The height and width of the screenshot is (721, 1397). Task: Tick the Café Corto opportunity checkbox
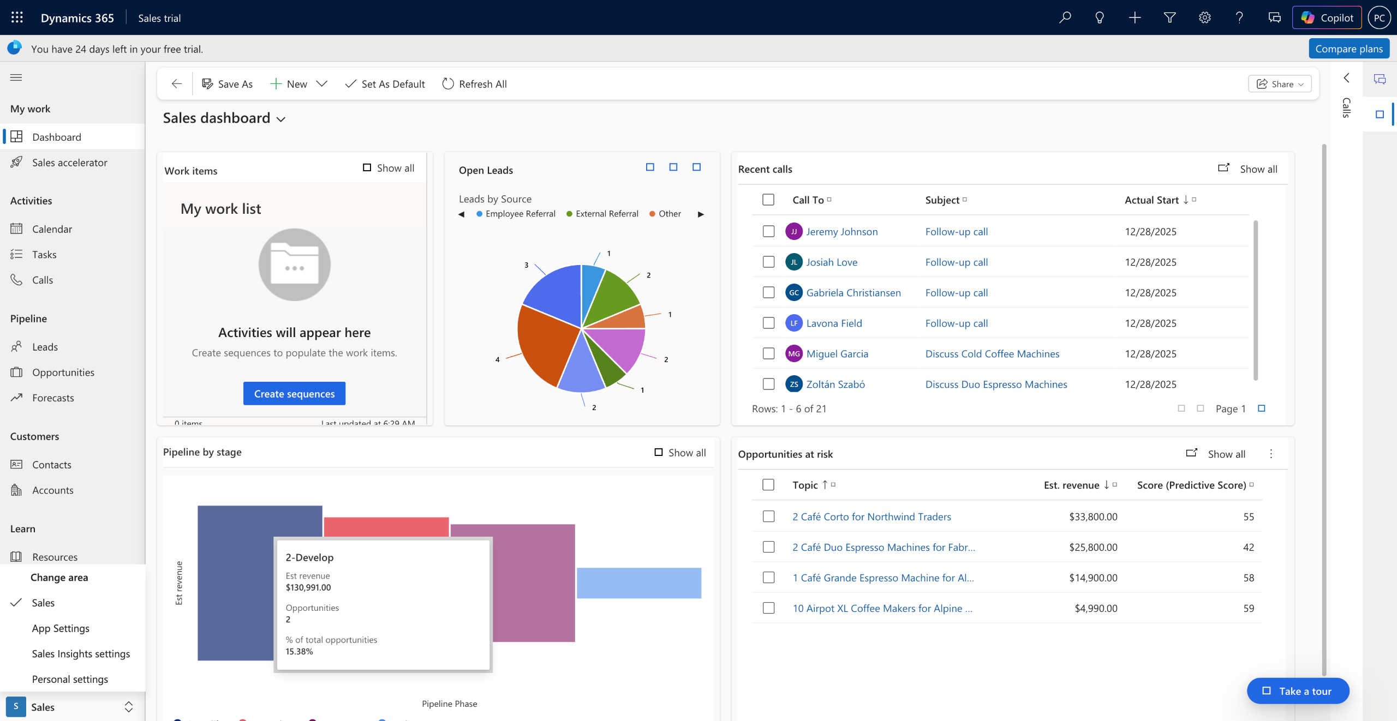pos(768,516)
